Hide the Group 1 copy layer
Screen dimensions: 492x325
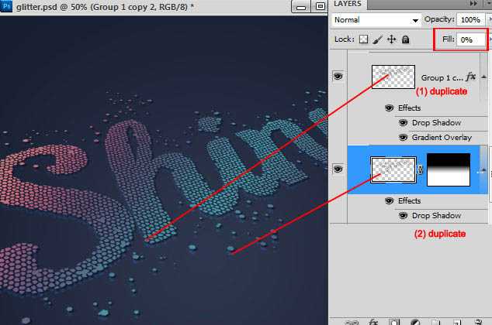[x=338, y=76]
